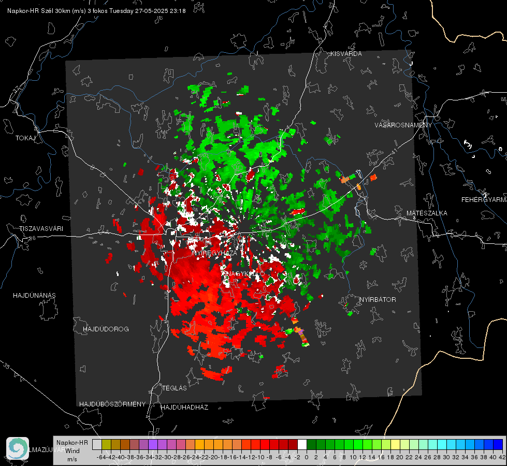
Task: Click the TISZAVASVÁRI label
Action: tap(41, 229)
